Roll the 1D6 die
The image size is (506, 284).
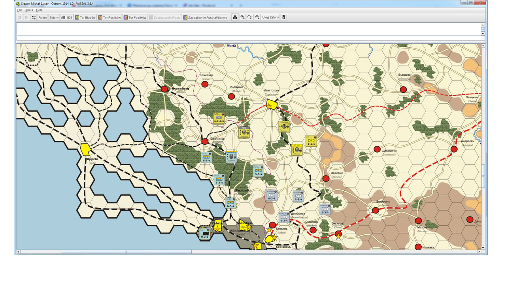67,17
